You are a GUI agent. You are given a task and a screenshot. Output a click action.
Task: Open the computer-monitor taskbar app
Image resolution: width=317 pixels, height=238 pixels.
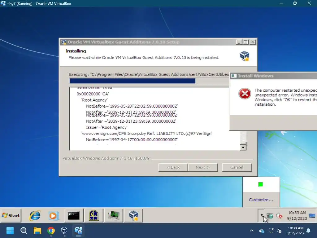[113, 216]
